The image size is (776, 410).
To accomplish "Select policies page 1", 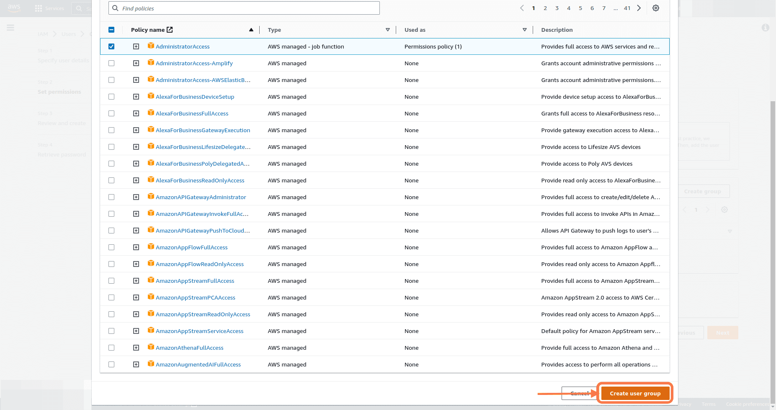I will point(534,8).
